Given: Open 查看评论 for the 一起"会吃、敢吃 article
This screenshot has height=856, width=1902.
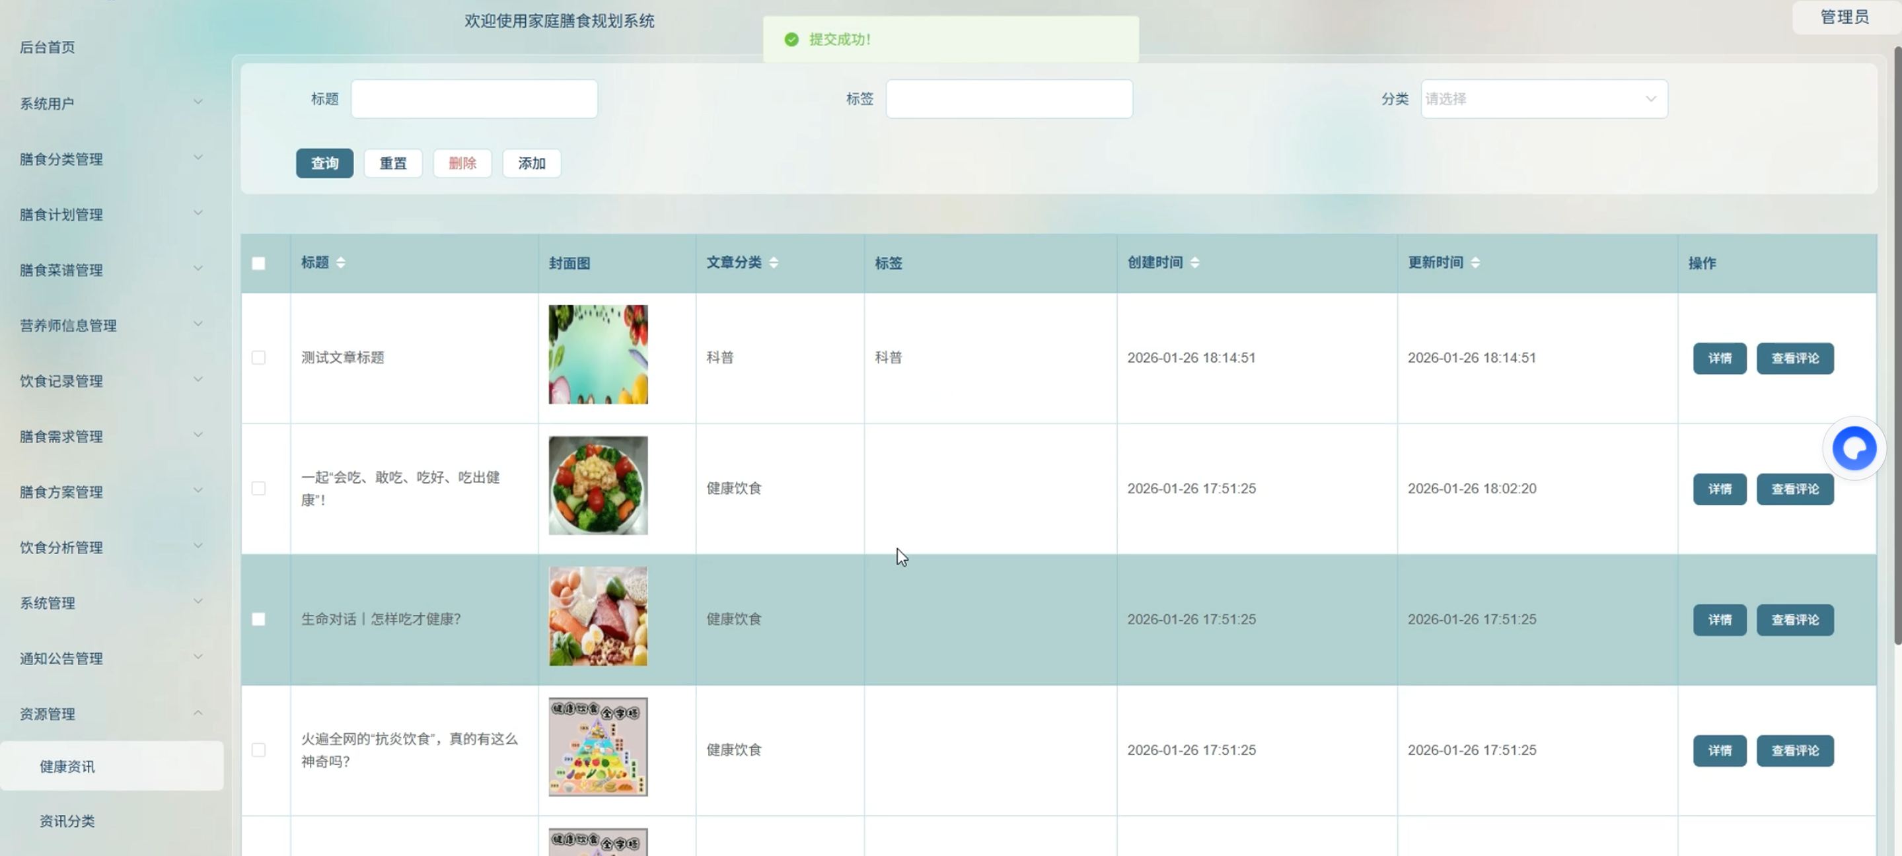Looking at the screenshot, I should (1795, 489).
